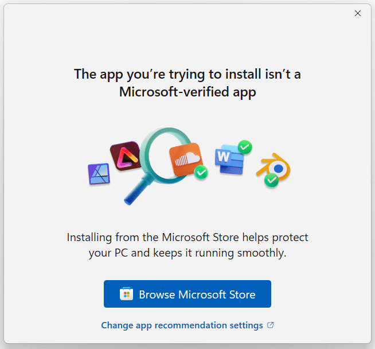
Task: Click the "Microsoft-verified app" heading line
Action: coord(187,92)
